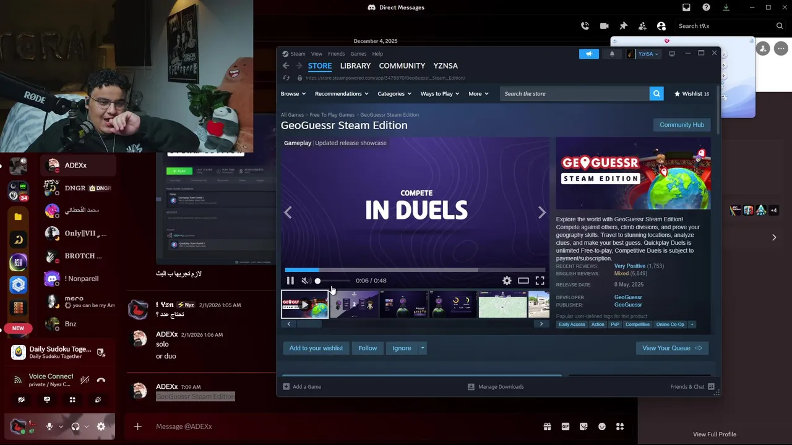Open Steam notifications bell
792x445 pixels.
click(x=612, y=54)
